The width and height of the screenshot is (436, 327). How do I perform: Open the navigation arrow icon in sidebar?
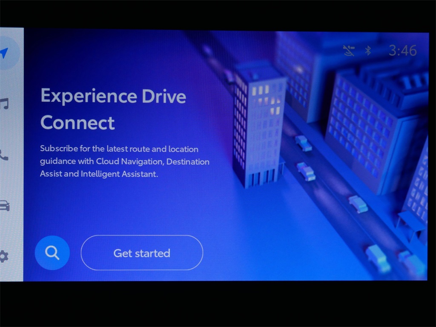click(4, 53)
